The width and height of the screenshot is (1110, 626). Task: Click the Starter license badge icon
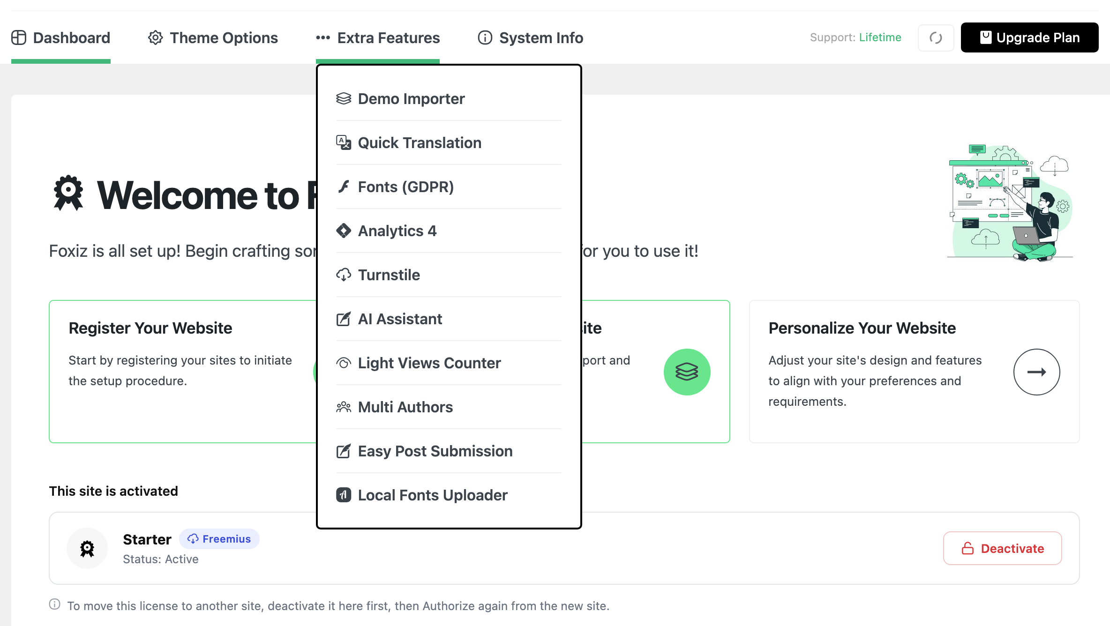tap(87, 548)
